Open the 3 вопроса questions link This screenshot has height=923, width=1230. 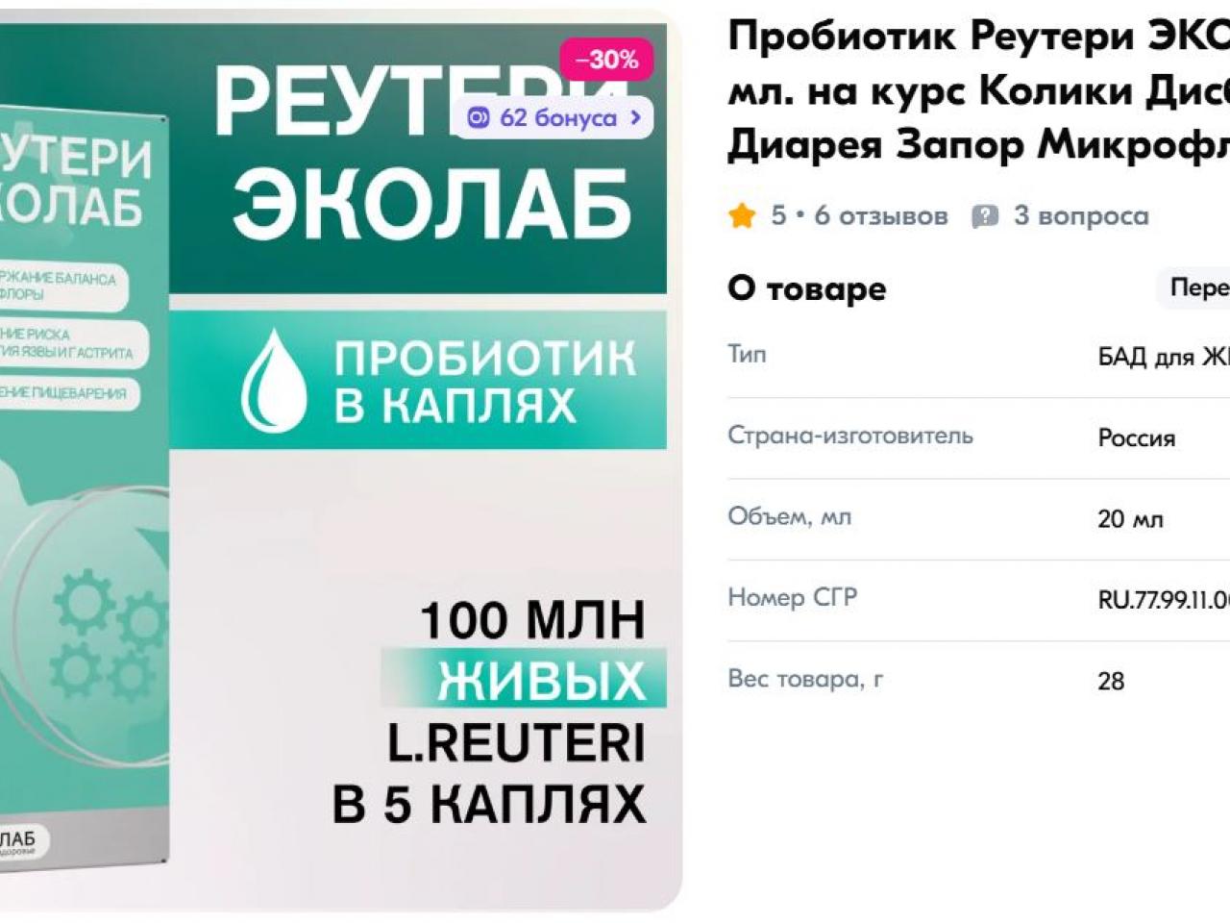point(1081,215)
